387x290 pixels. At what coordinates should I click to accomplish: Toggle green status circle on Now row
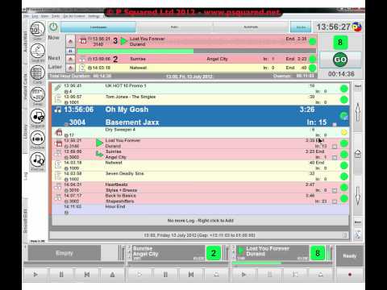click(312, 41)
